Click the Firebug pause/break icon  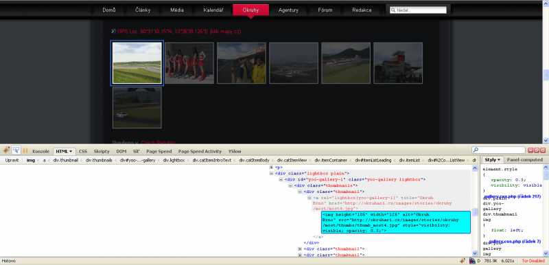[25, 150]
